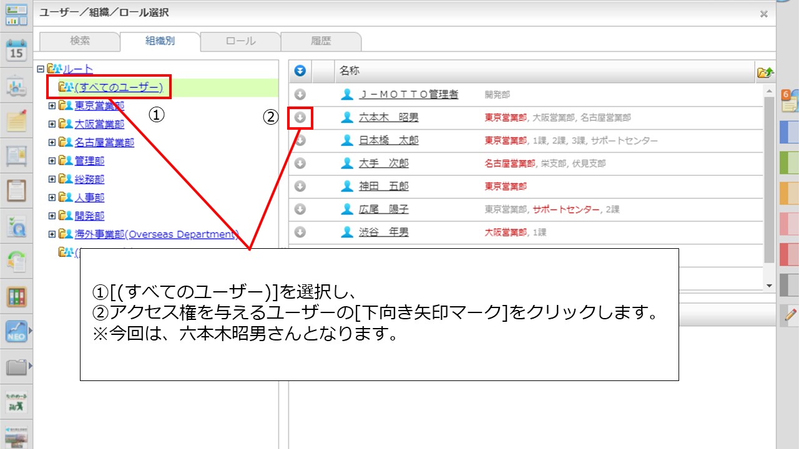This screenshot has height=449, width=799.
Task: Open the calendar icon showing 15 in sidebar
Action: (16, 50)
